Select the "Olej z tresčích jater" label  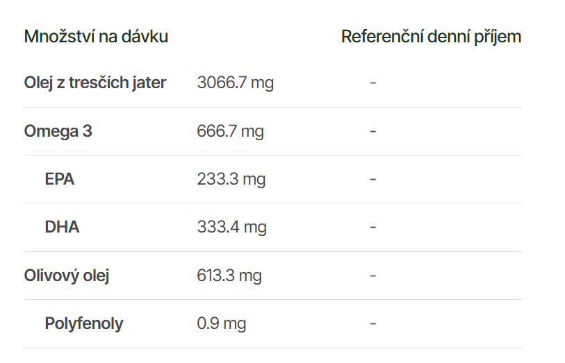(x=95, y=83)
